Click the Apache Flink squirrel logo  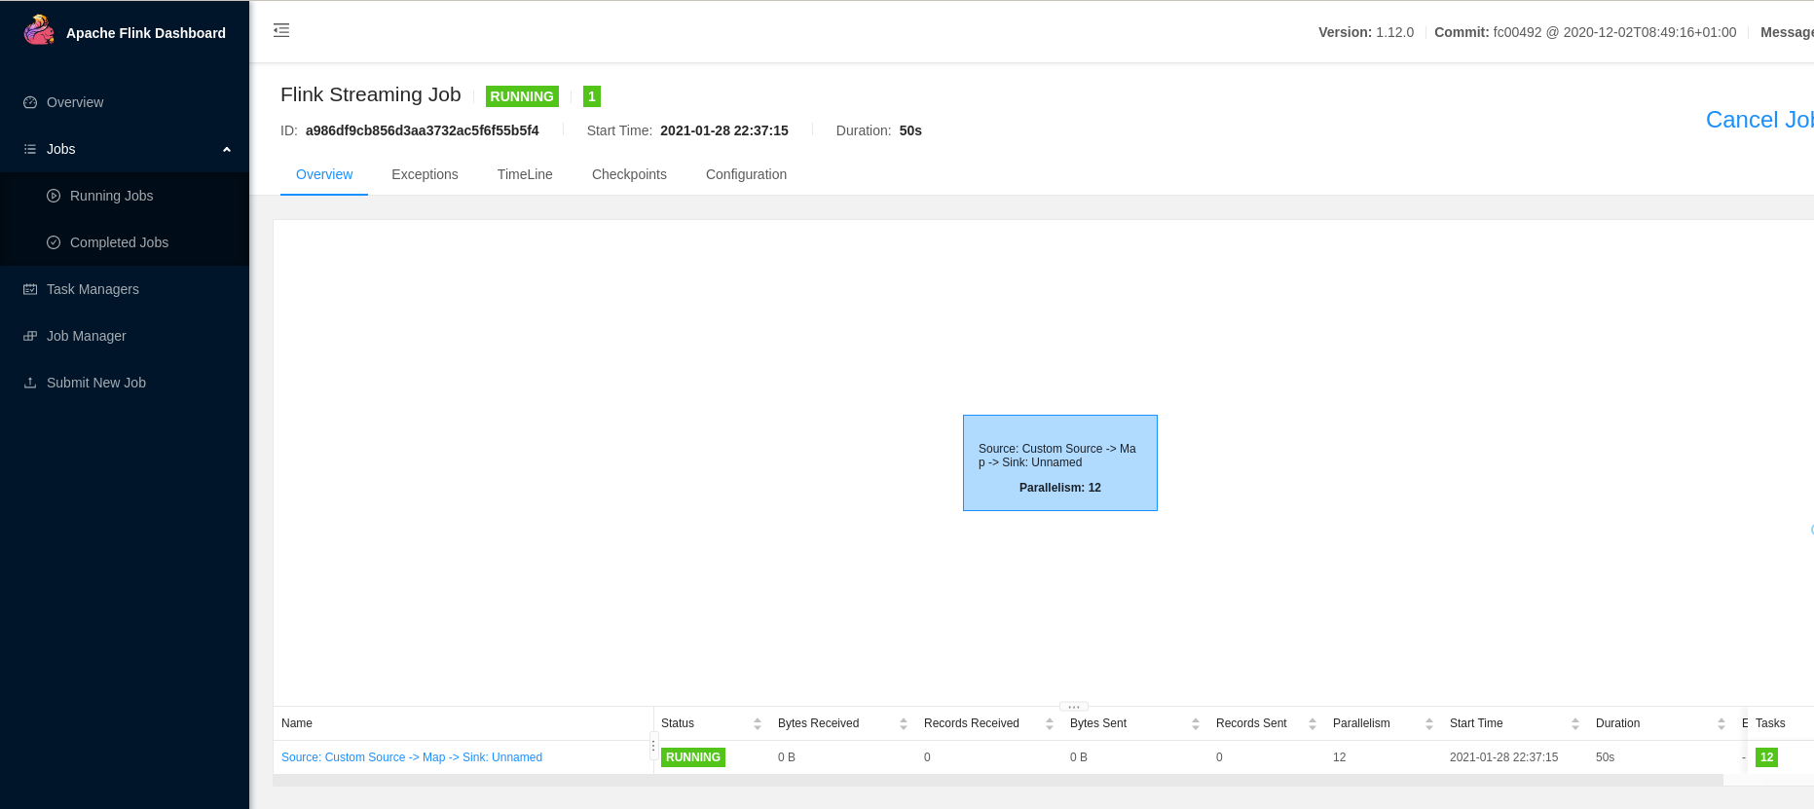tap(39, 30)
